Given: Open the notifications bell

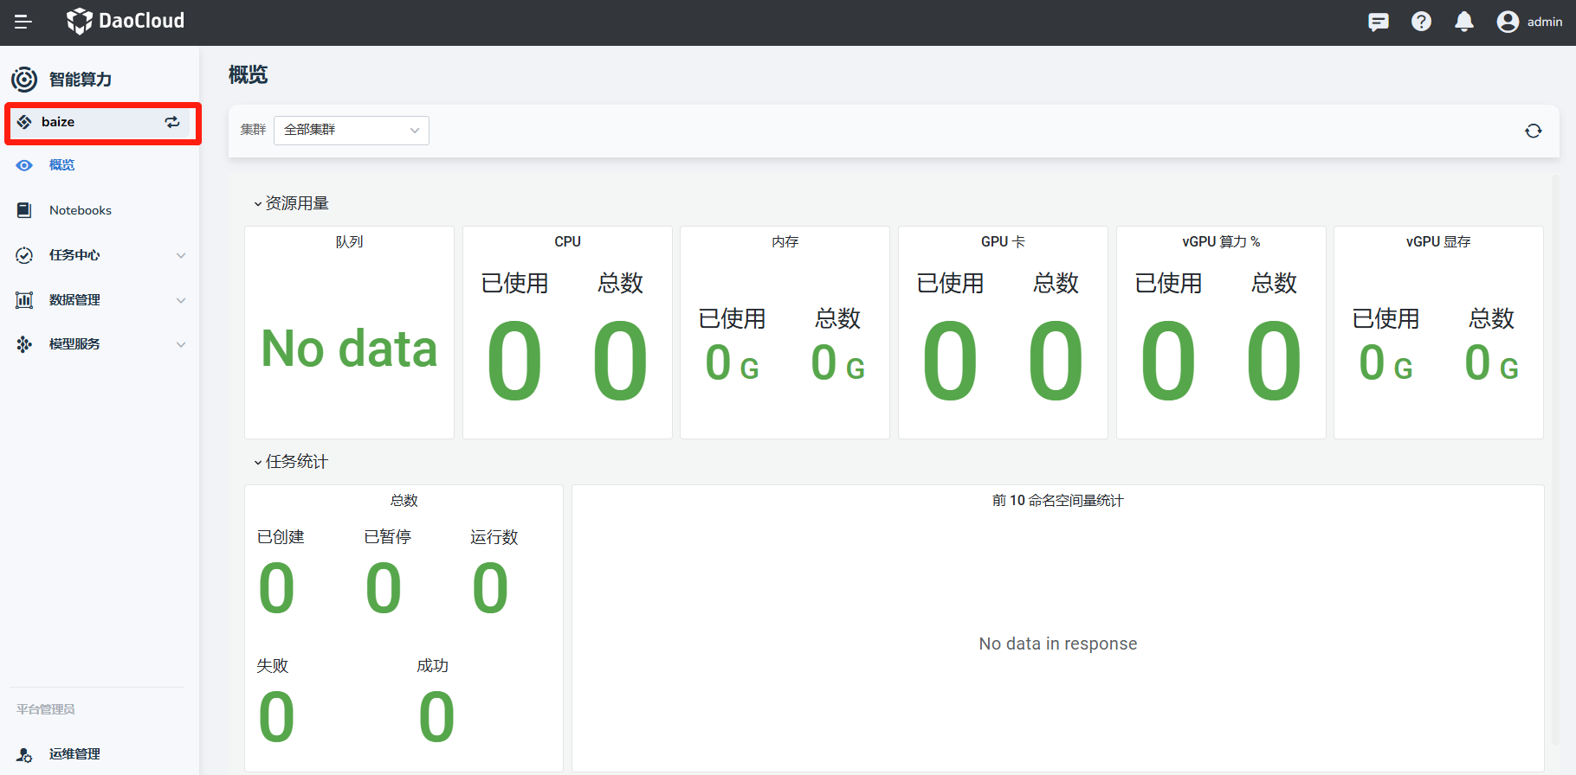Looking at the screenshot, I should tap(1464, 22).
